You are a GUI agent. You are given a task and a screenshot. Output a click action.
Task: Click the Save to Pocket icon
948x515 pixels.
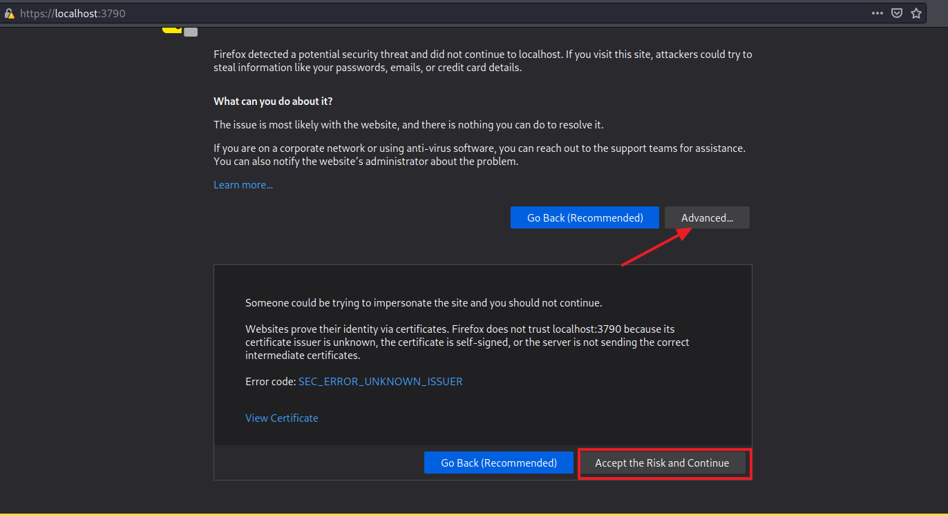pos(897,13)
